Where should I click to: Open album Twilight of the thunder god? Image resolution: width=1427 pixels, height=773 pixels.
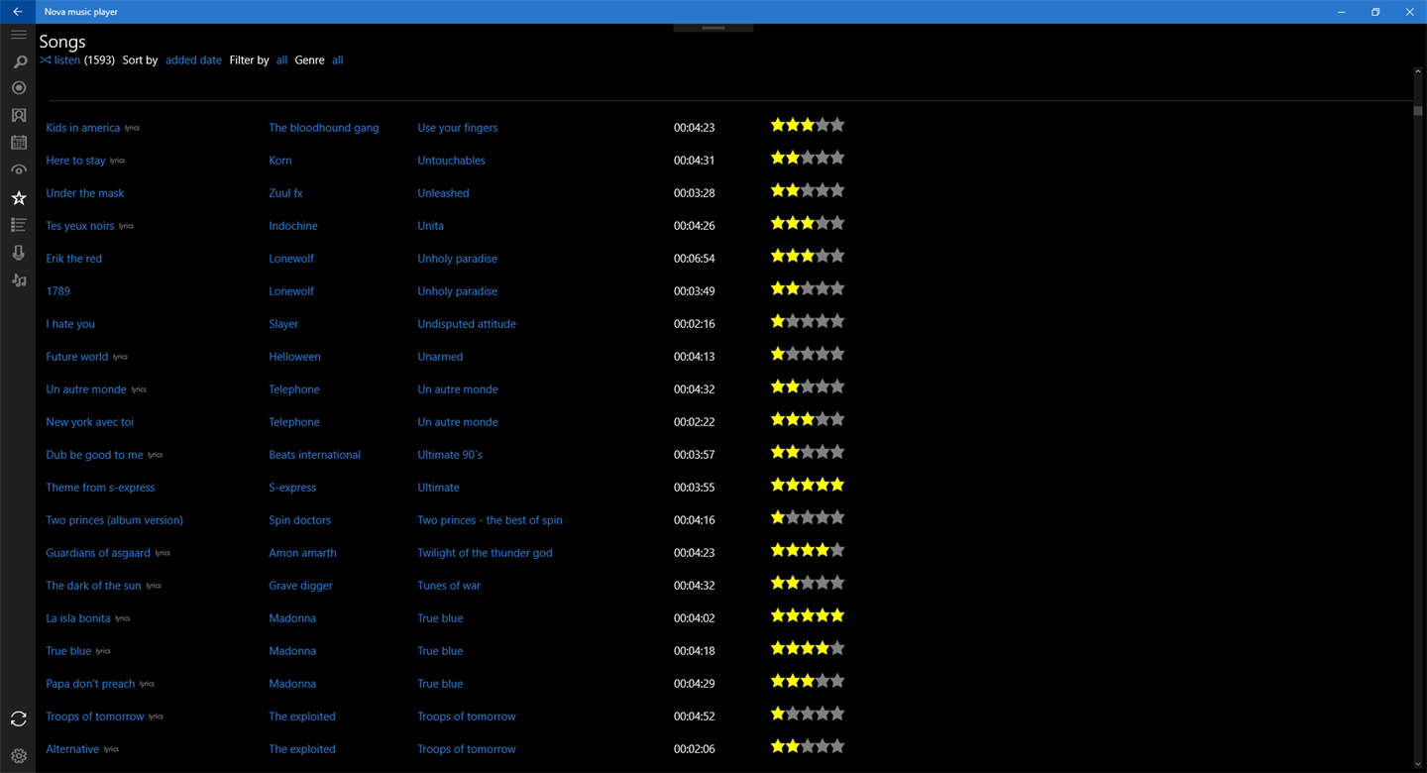click(485, 553)
